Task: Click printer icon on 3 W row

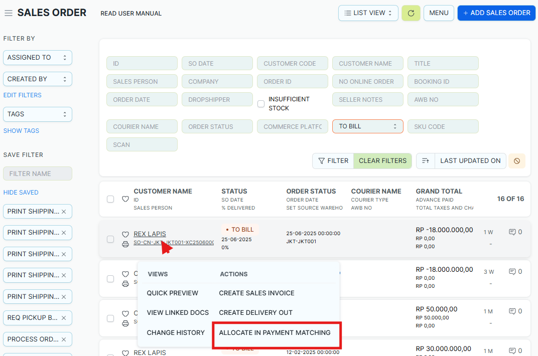Action: pyautogui.click(x=125, y=284)
